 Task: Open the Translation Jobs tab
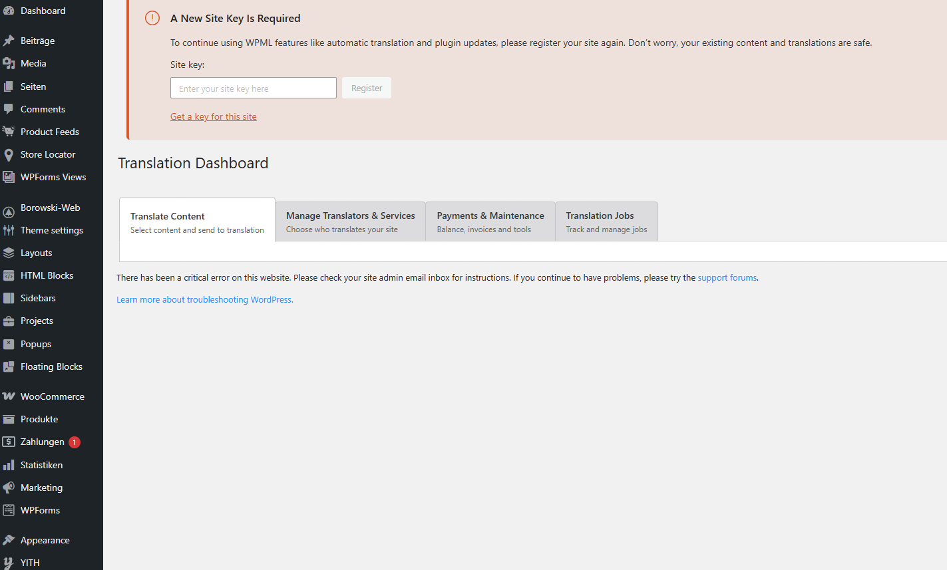tap(606, 221)
